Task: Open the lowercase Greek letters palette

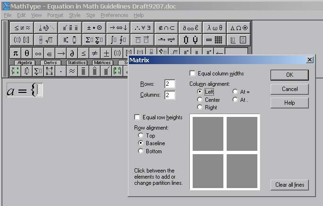Action: (215, 28)
